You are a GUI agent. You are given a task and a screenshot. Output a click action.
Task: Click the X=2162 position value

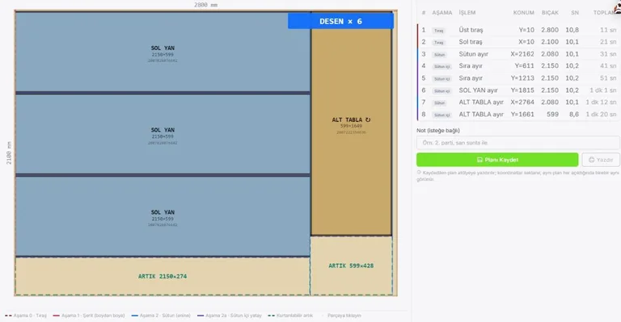[x=522, y=54]
